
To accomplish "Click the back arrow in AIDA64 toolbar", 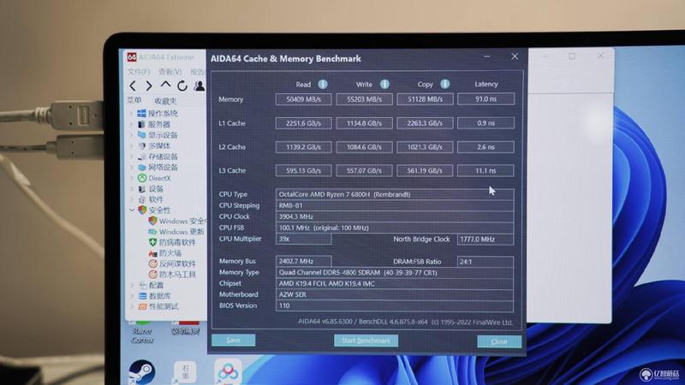I will (x=133, y=86).
